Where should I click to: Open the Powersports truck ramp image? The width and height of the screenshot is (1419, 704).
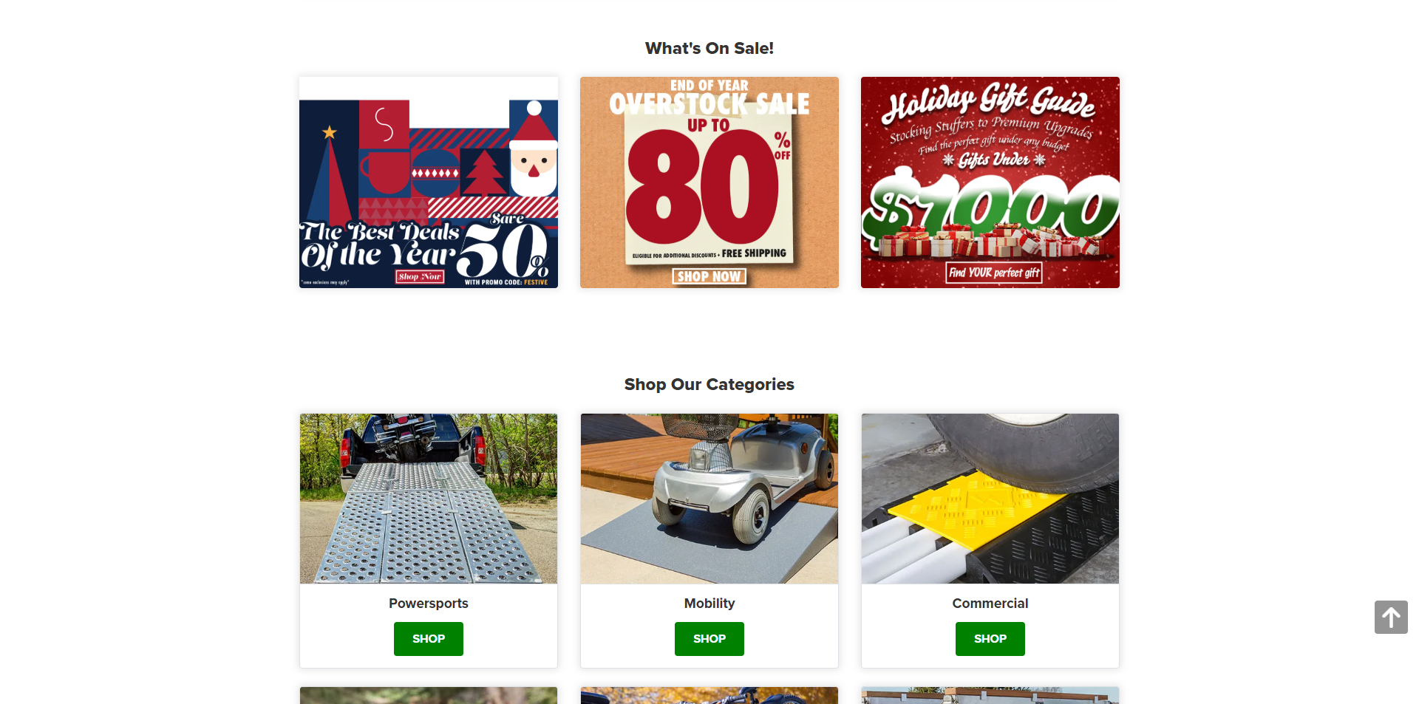[x=429, y=499]
